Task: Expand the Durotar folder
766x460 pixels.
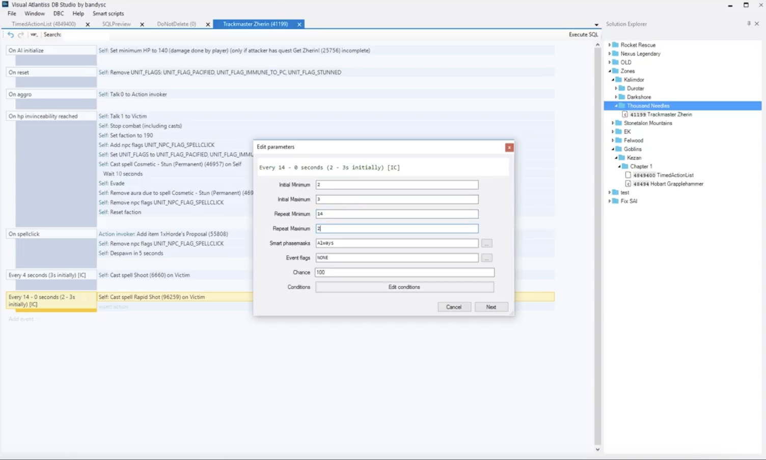Action: pyautogui.click(x=616, y=88)
